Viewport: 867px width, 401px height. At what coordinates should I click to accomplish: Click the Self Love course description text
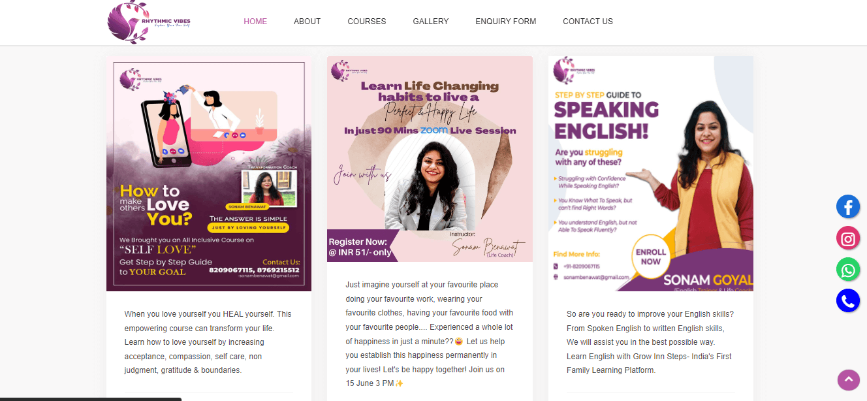[209, 342]
